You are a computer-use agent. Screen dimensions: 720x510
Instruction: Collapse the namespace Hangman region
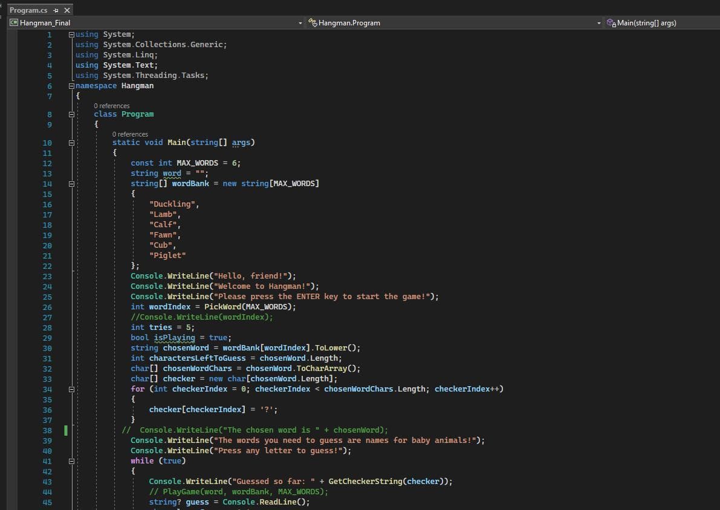click(x=71, y=86)
